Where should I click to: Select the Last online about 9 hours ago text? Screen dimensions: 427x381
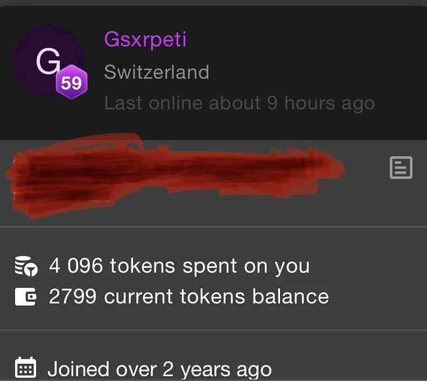tap(239, 102)
